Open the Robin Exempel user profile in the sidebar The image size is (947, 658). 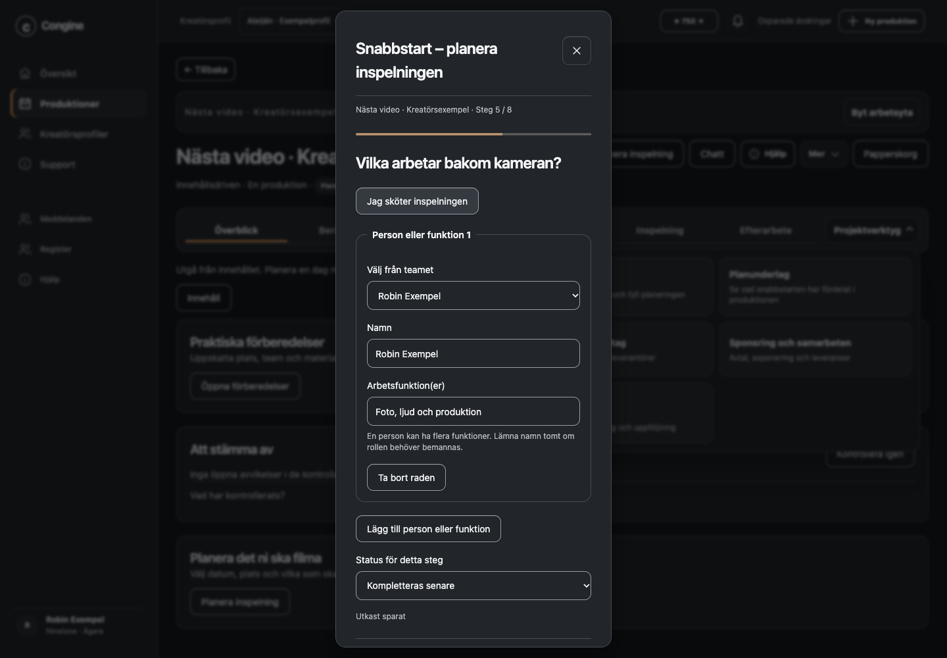click(x=79, y=625)
